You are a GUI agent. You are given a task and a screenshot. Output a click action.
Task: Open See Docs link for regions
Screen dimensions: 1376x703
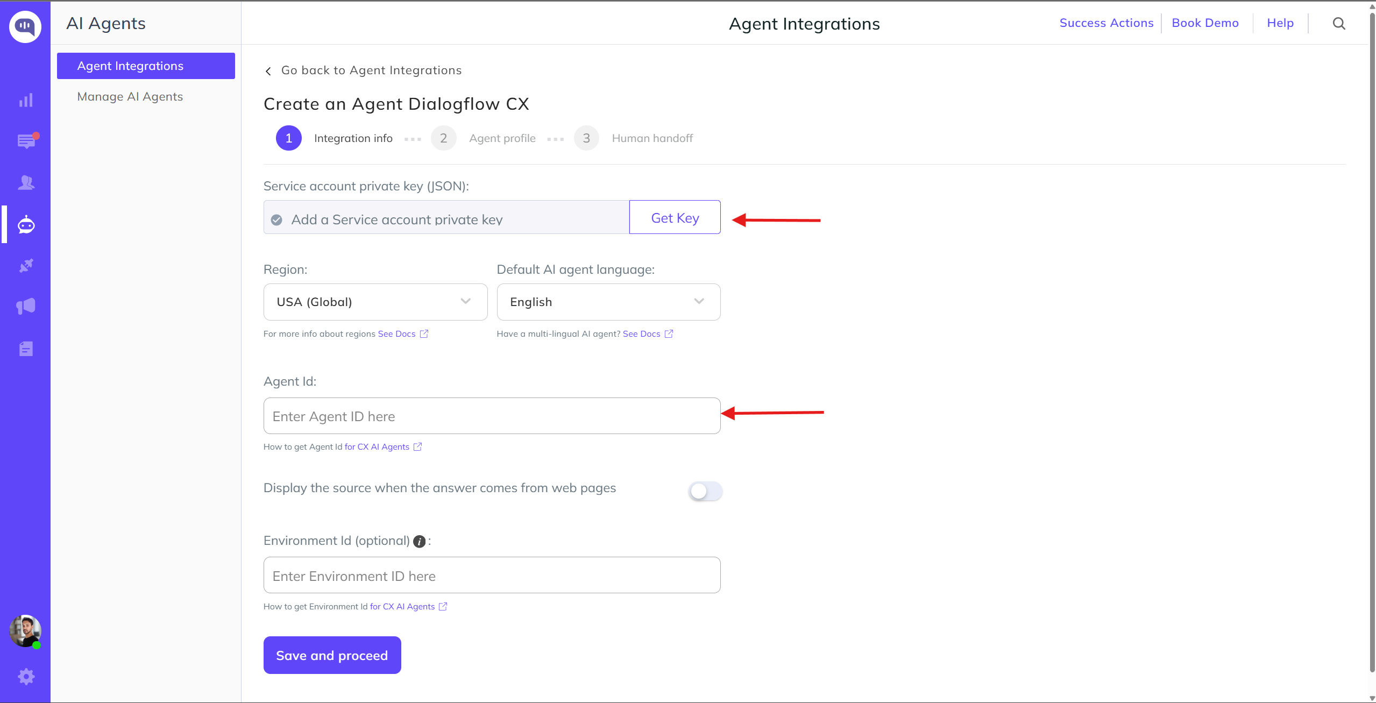point(396,333)
